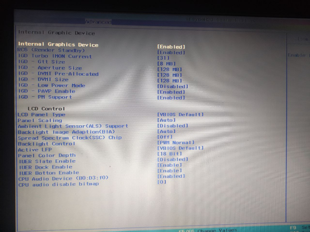310x232 pixels.
Task: Select IGD - Low Power Mode setting
Action: [x=52, y=85]
